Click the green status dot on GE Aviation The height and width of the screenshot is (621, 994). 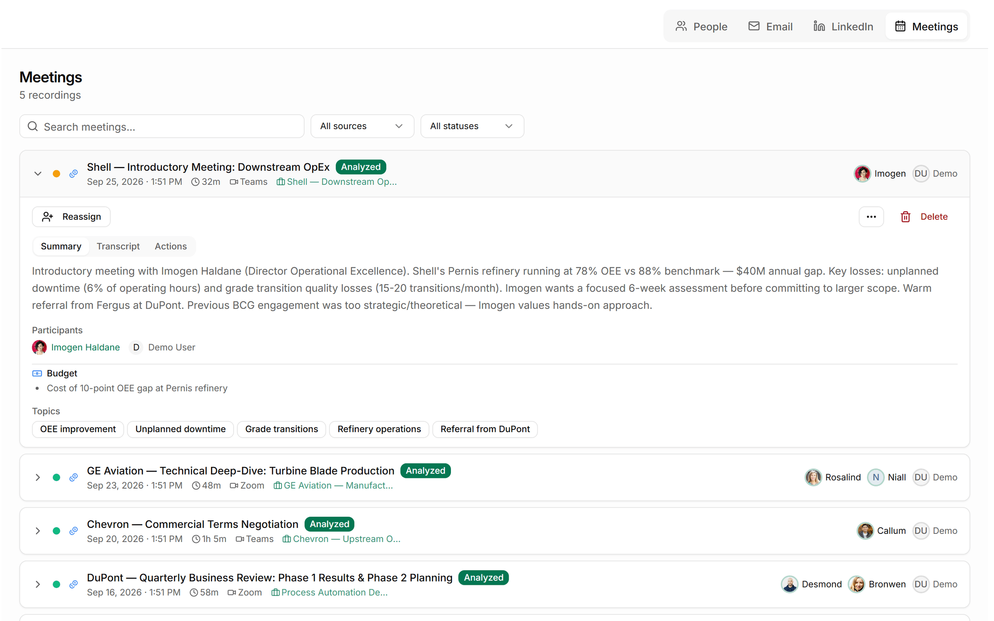[56, 477]
